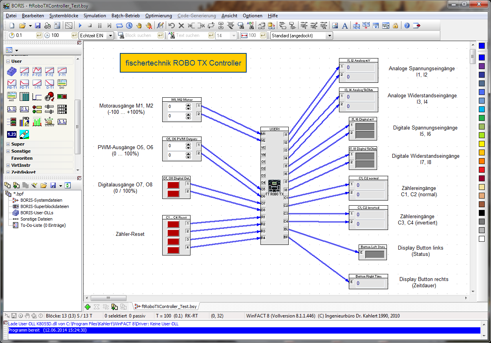Create new document via blank page icon

[12, 26]
